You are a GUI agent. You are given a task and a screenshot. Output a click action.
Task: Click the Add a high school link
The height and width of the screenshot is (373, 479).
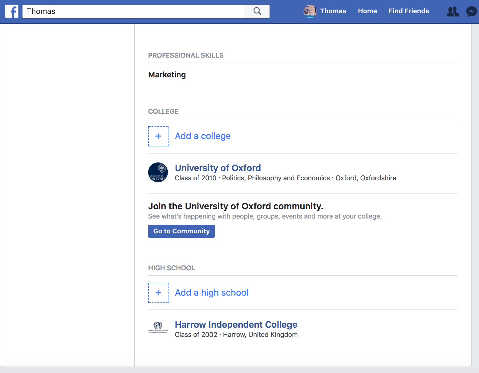[212, 293]
